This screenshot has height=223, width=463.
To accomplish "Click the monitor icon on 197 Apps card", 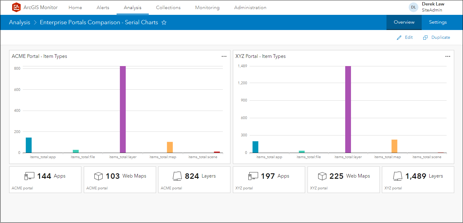I will click(x=253, y=176).
